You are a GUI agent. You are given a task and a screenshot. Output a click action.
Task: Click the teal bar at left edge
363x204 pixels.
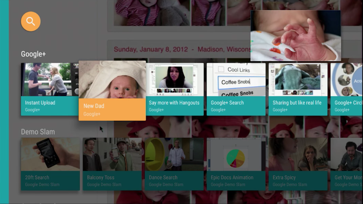pos(4,102)
